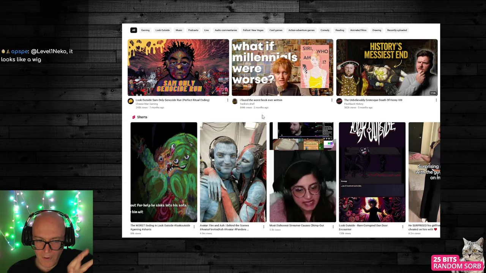Image resolution: width=486 pixels, height=273 pixels.
Task: Click the WORST Ending in Look Outside short title
Action: point(160,227)
